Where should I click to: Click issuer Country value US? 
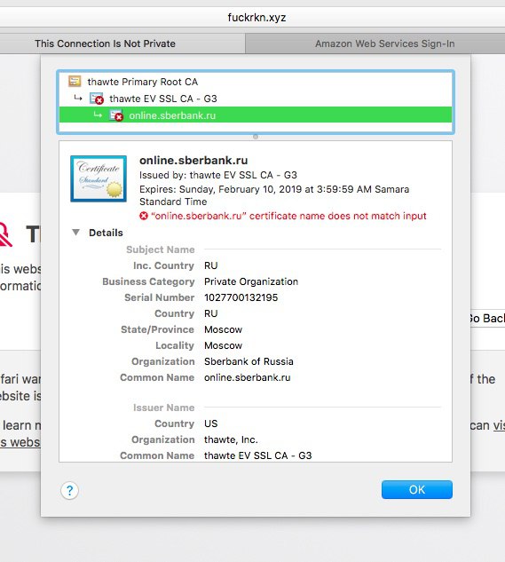point(210,423)
